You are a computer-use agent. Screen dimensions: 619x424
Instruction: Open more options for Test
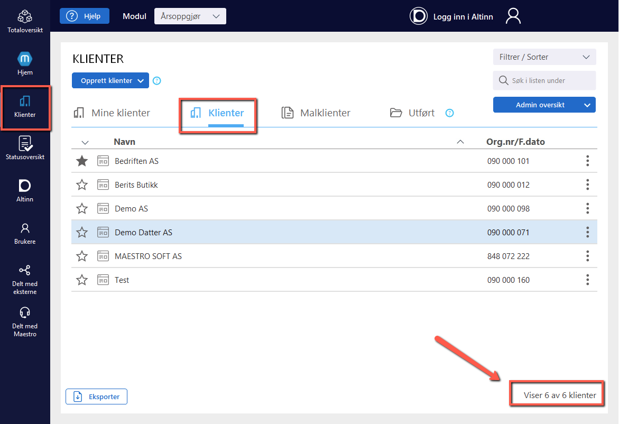tap(587, 280)
